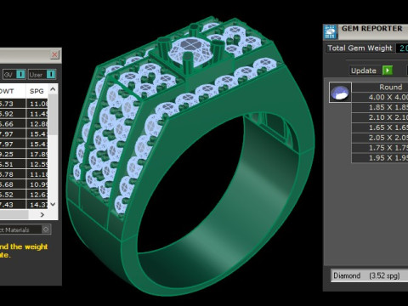
Task: Click the 17.89 SPG cell
Action: (37, 154)
